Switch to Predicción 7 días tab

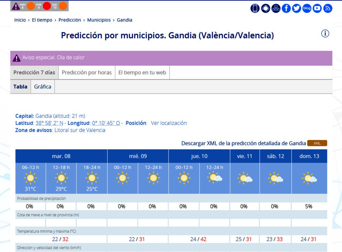(x=34, y=73)
